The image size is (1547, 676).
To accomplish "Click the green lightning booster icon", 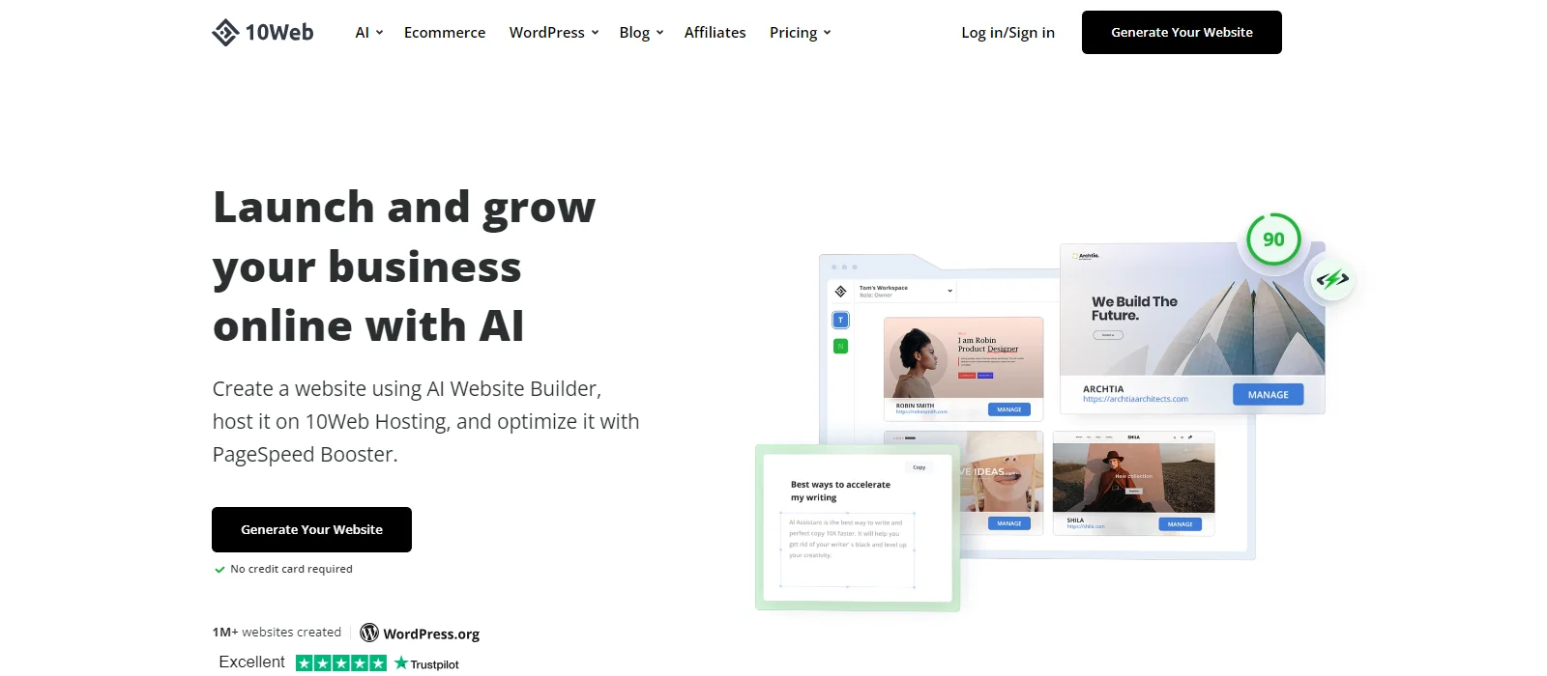I will [x=1332, y=280].
